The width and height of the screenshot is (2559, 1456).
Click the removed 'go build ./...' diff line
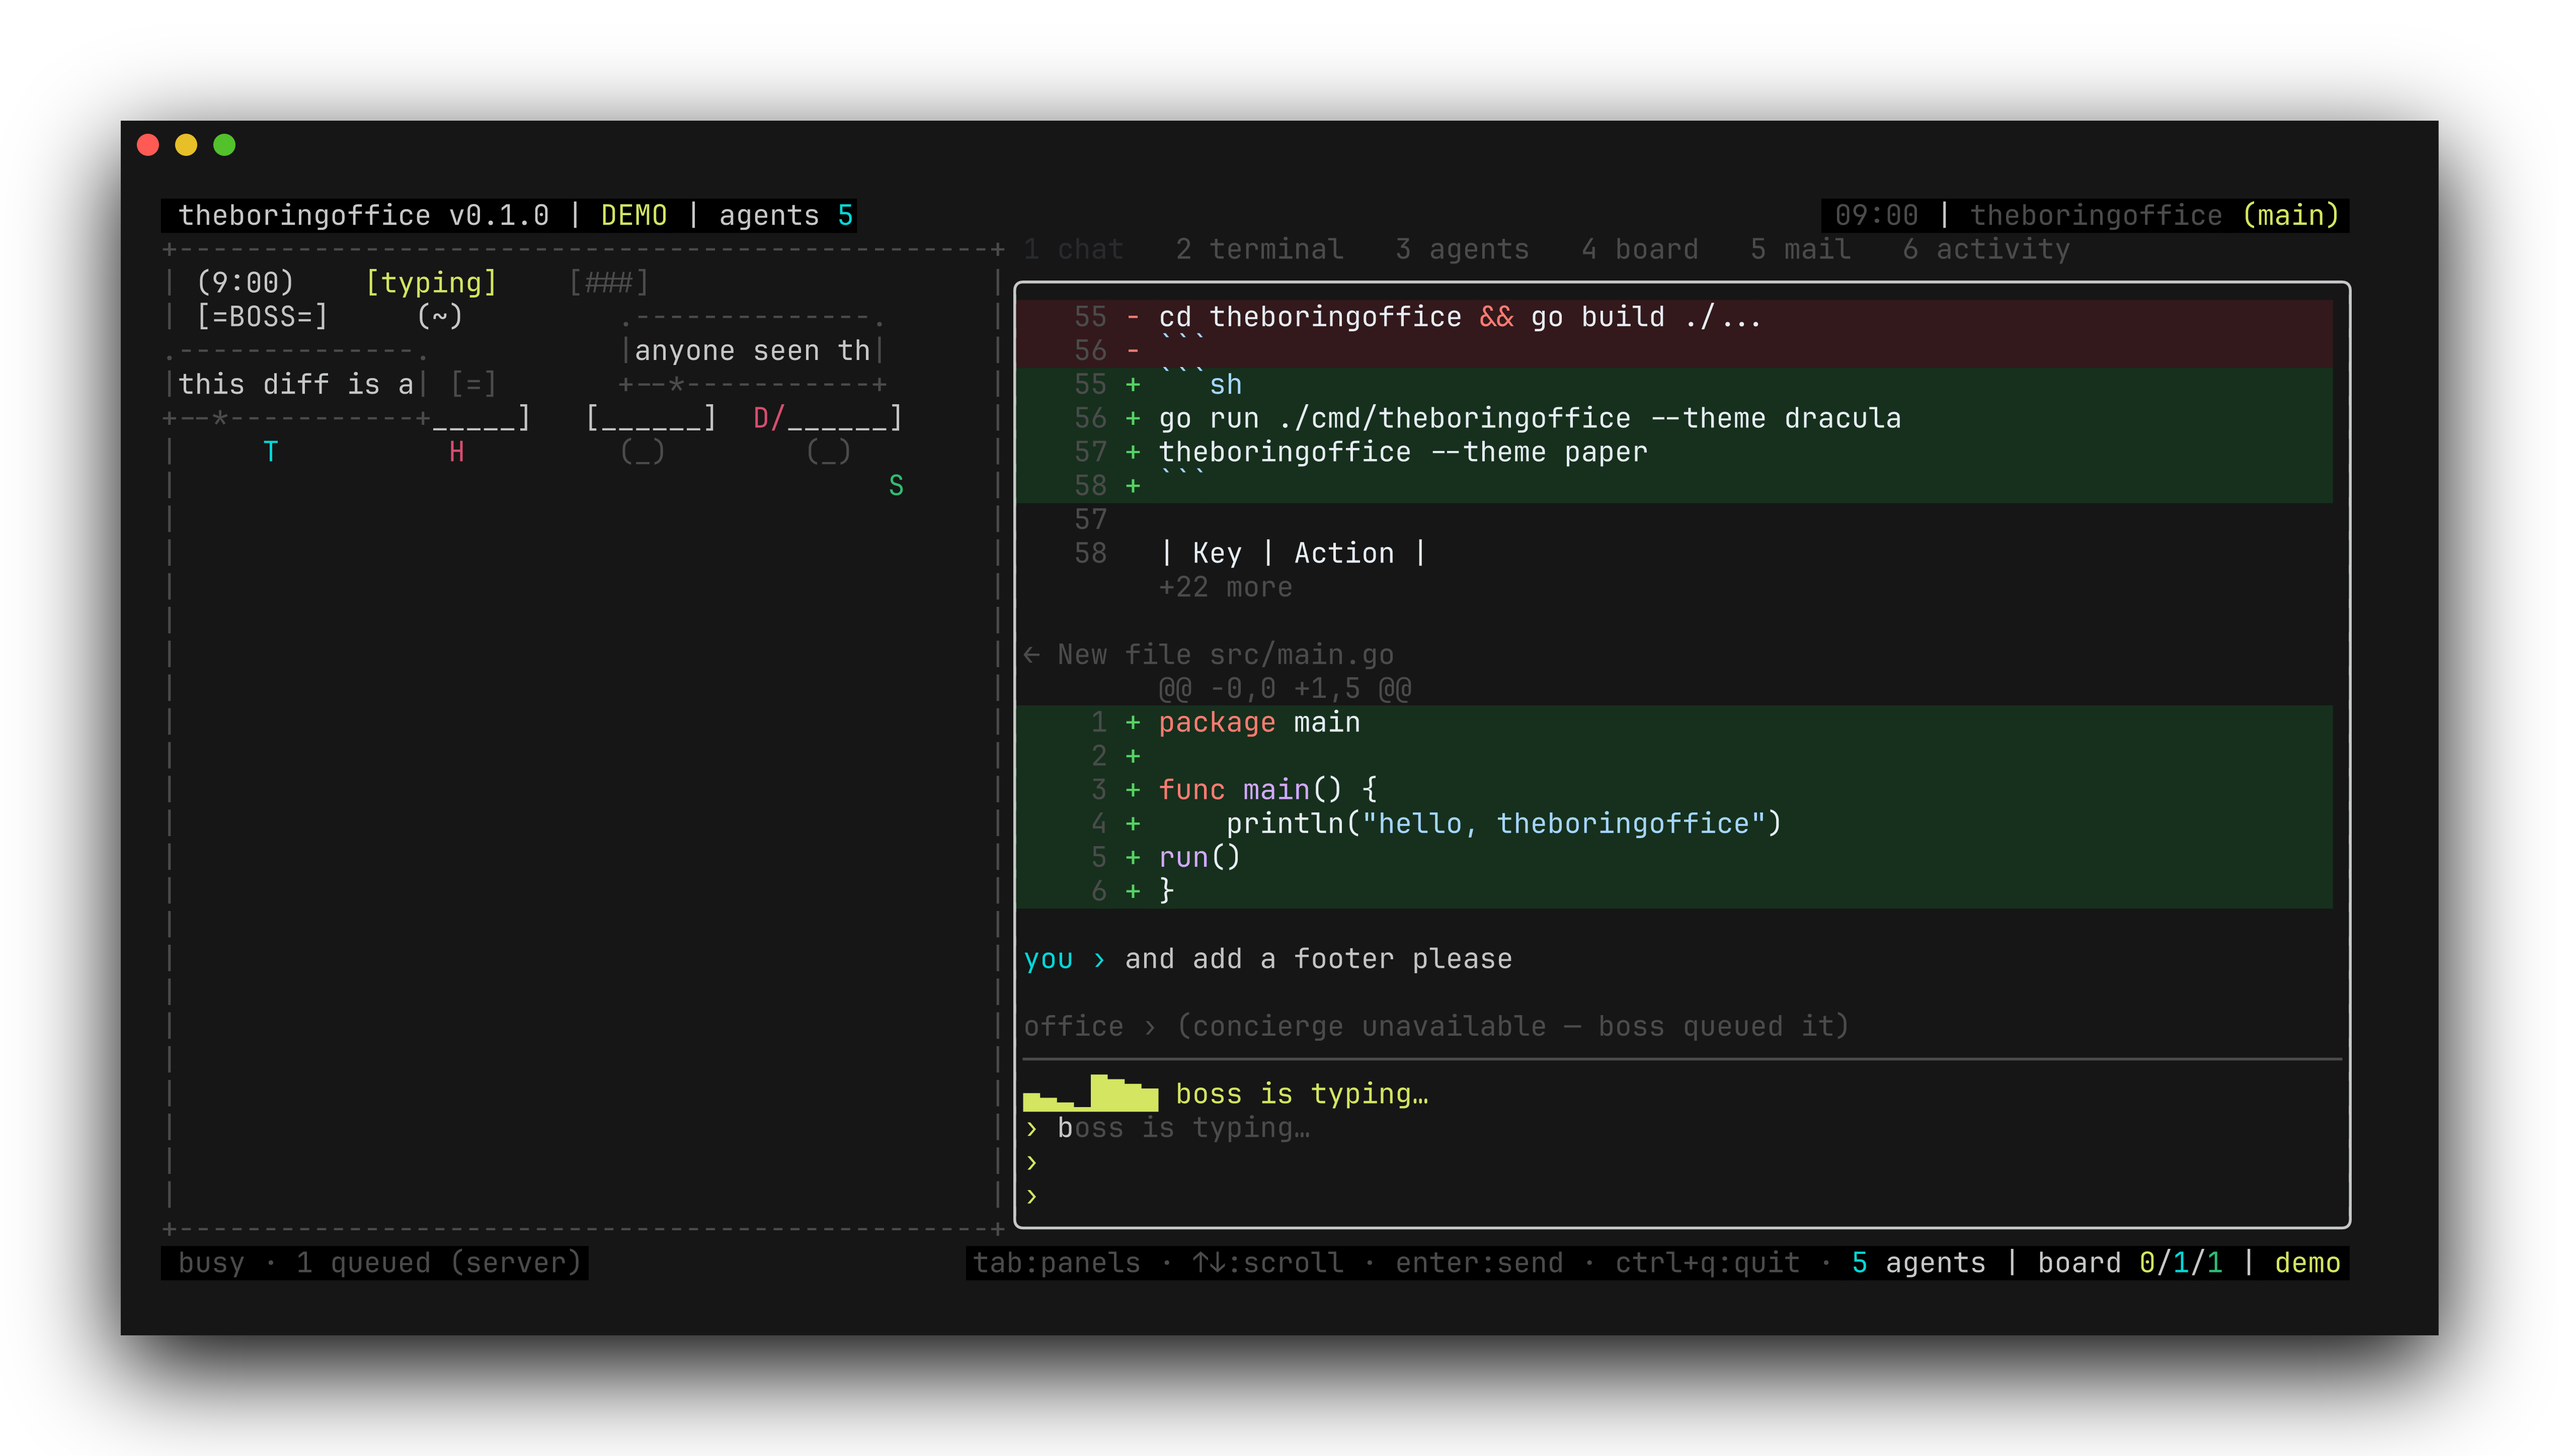tap(1674, 317)
